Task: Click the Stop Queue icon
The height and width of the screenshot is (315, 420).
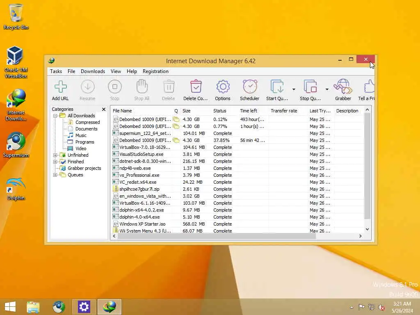Action: click(x=310, y=87)
